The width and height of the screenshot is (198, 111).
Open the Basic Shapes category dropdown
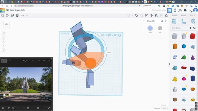[x=181, y=28]
